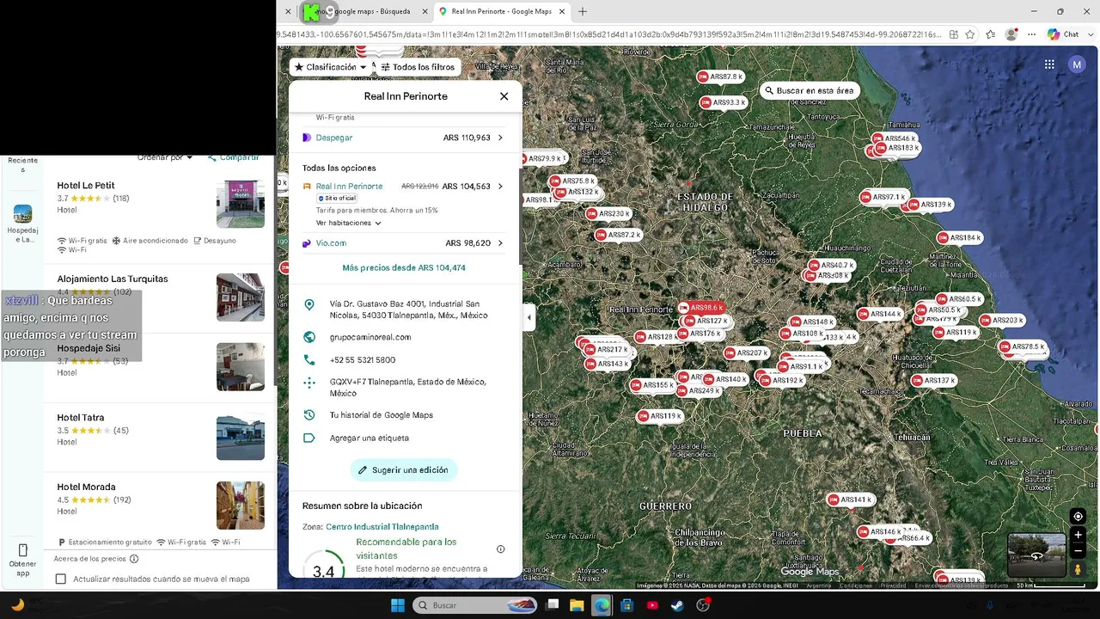The image size is (1100, 619).
Task: Open the Hotel Tatra result
Action: 160,438
